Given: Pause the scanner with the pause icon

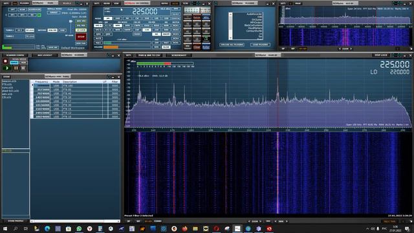Looking at the screenshot, I should tap(16, 68).
